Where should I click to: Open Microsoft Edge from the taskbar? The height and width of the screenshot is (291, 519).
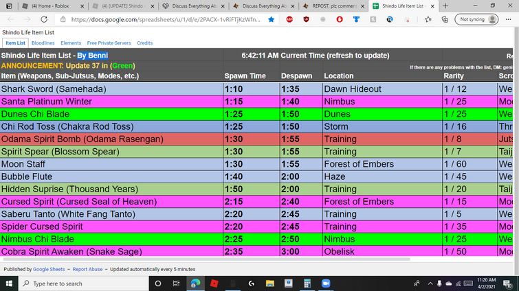coord(195,283)
